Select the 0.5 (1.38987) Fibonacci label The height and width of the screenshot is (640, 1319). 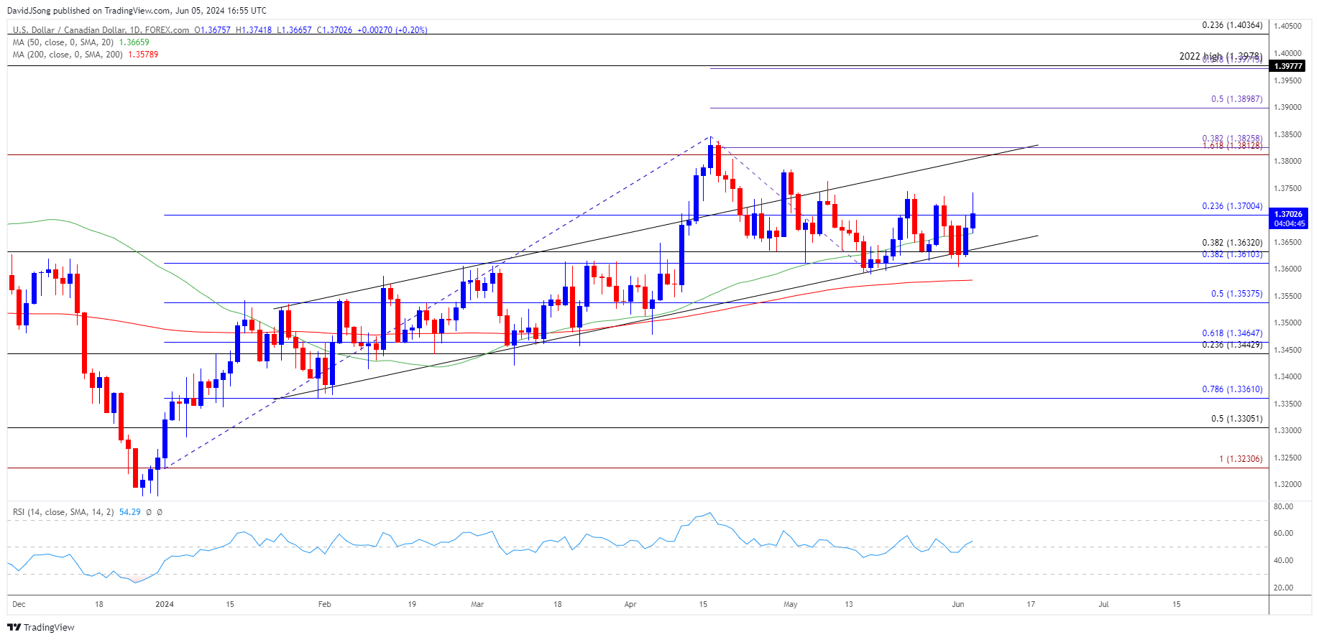point(1236,99)
